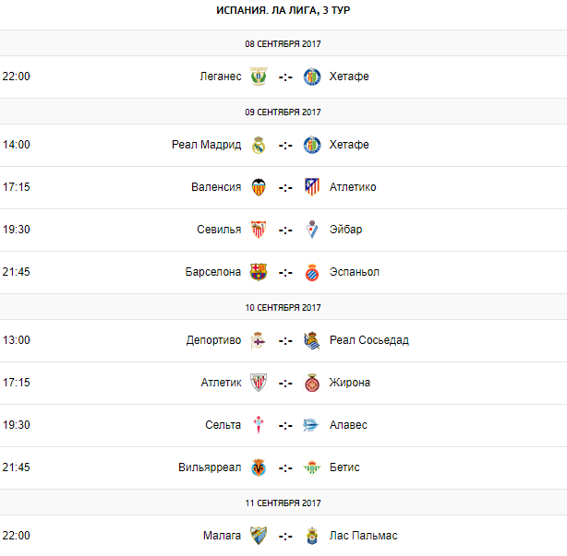
Task: Click the Атлетик–Жирона score placeholder
Action: tap(285, 383)
